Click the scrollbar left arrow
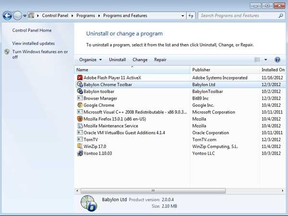Viewport: 288px width, 216px height. [77, 191]
